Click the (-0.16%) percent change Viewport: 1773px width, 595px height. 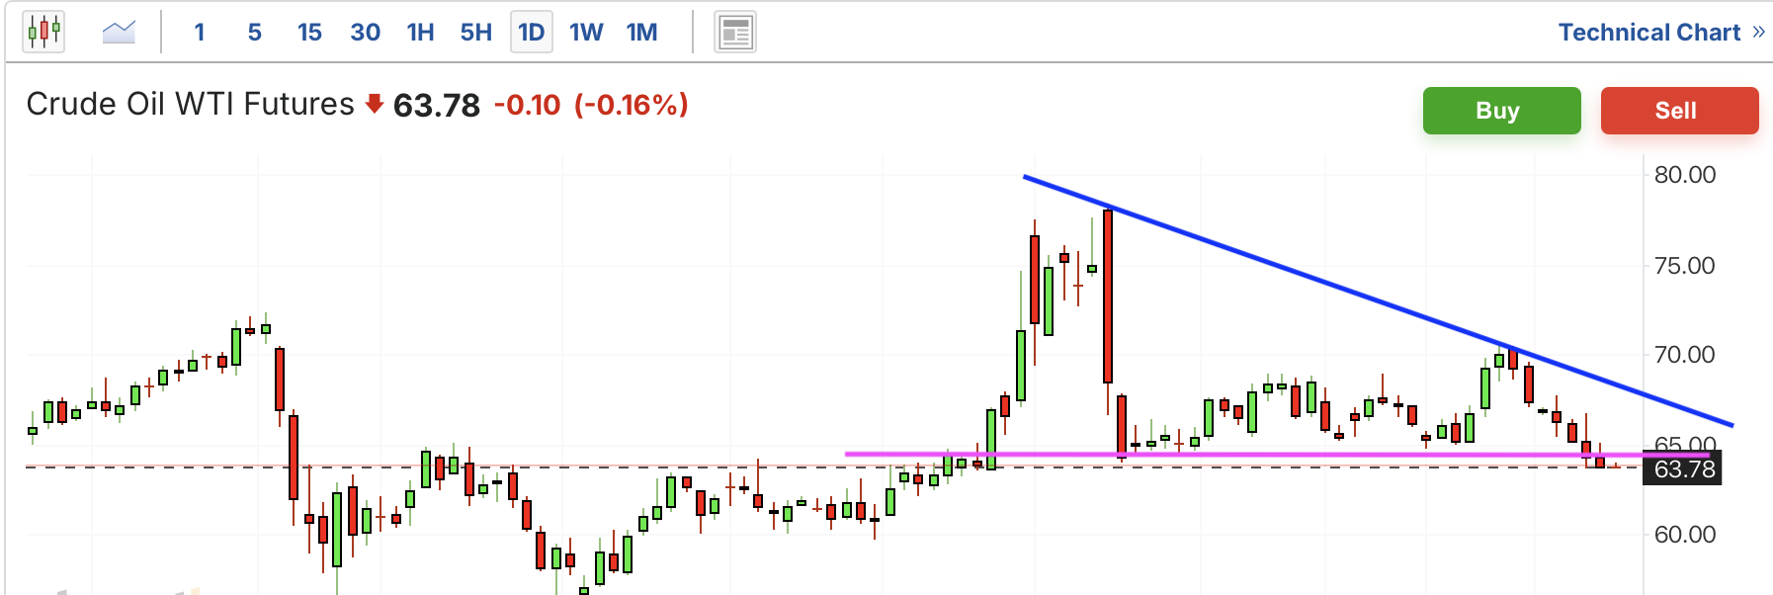[632, 105]
